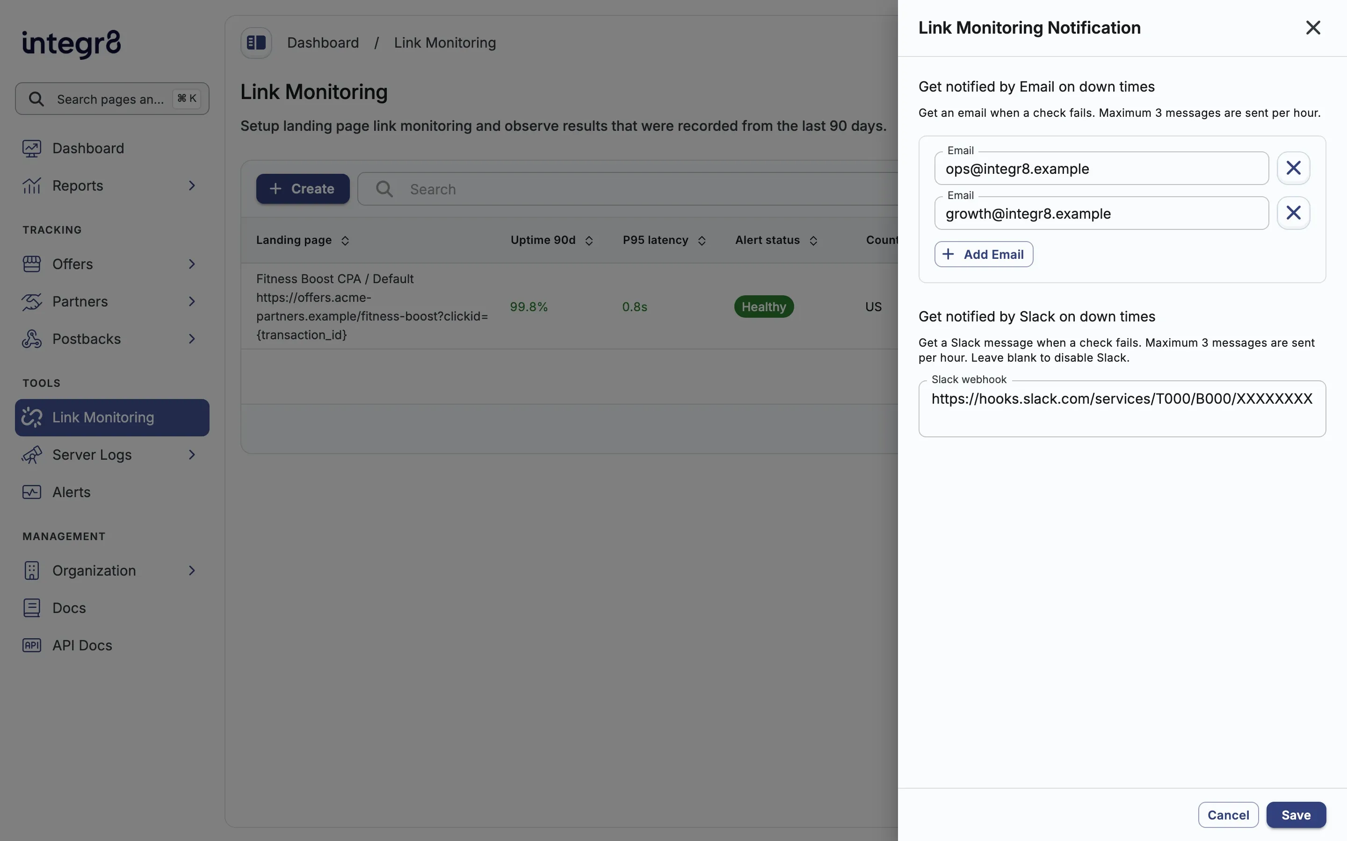Edit the growth@integr8.example email field
This screenshot has height=841, width=1347.
(1101, 213)
